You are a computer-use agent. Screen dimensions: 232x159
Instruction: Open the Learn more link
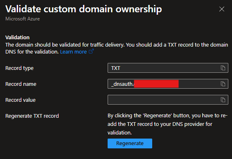pos(73,52)
